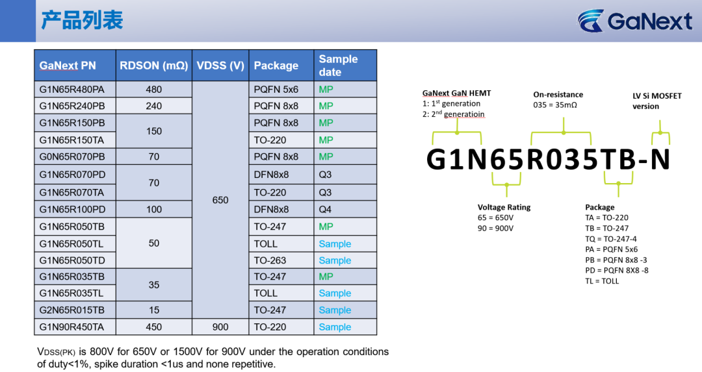Click the merged 650 VDSS cell

[220, 200]
